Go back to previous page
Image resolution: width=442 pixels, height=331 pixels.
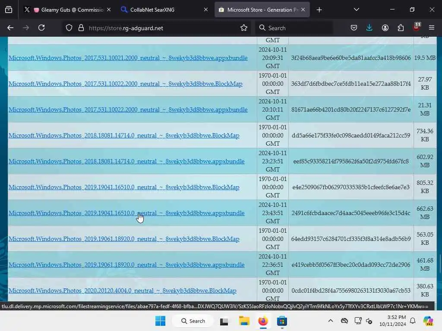coord(10,28)
